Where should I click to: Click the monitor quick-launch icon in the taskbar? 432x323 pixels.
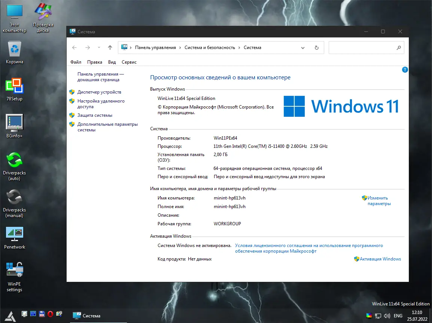tap(25, 314)
